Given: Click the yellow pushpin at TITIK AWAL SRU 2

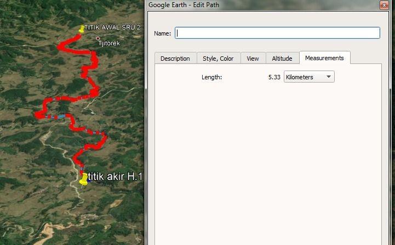Looking at the screenshot, I should pos(82,29).
